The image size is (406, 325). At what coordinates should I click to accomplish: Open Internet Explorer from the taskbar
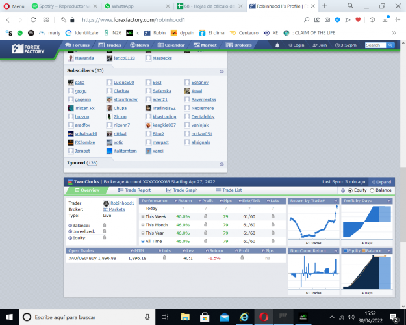[x=244, y=317]
